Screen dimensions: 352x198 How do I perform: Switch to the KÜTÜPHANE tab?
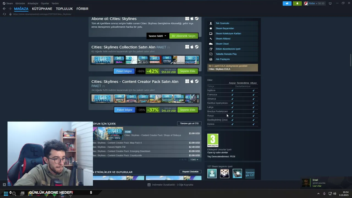pos(42,9)
